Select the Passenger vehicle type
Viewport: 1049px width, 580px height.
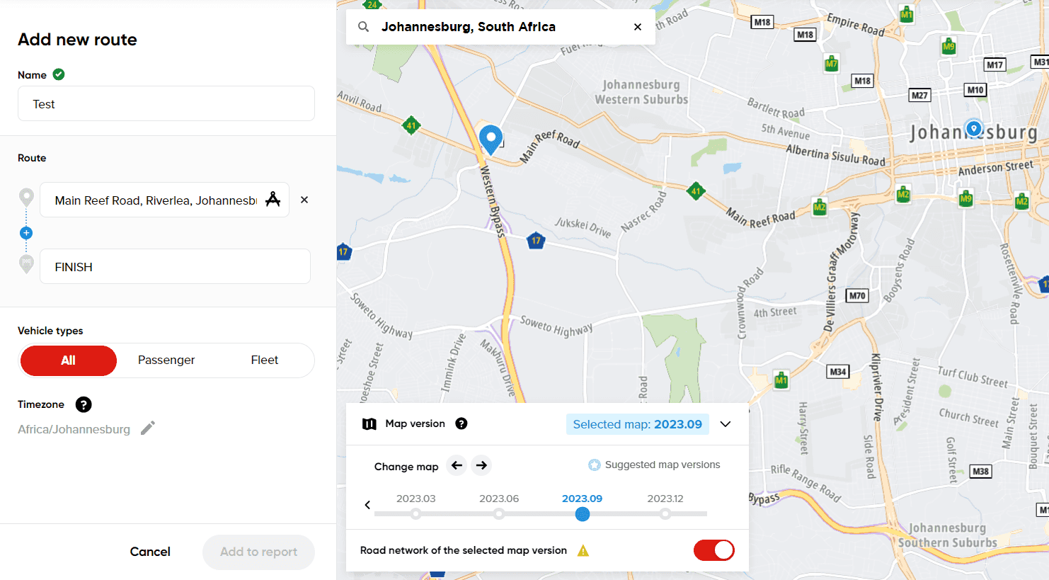coord(166,360)
